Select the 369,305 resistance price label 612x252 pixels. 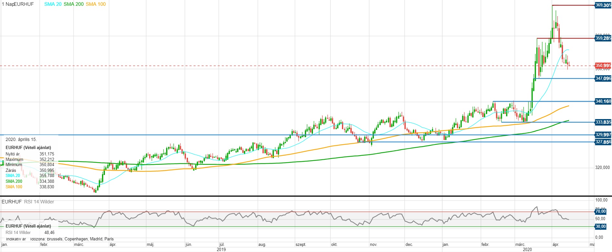click(603, 5)
